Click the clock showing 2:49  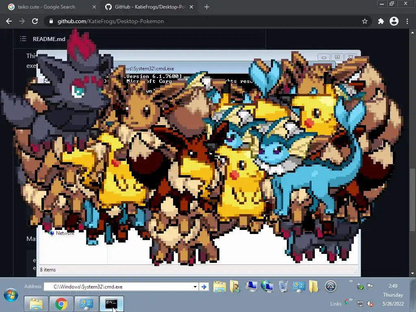pyautogui.click(x=393, y=286)
